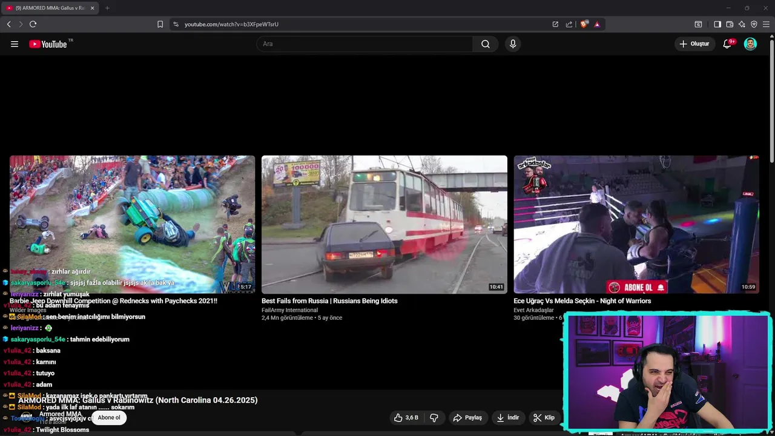The height and width of the screenshot is (436, 775).
Task: Open Leo AI sparkle icon
Action: (x=742, y=24)
